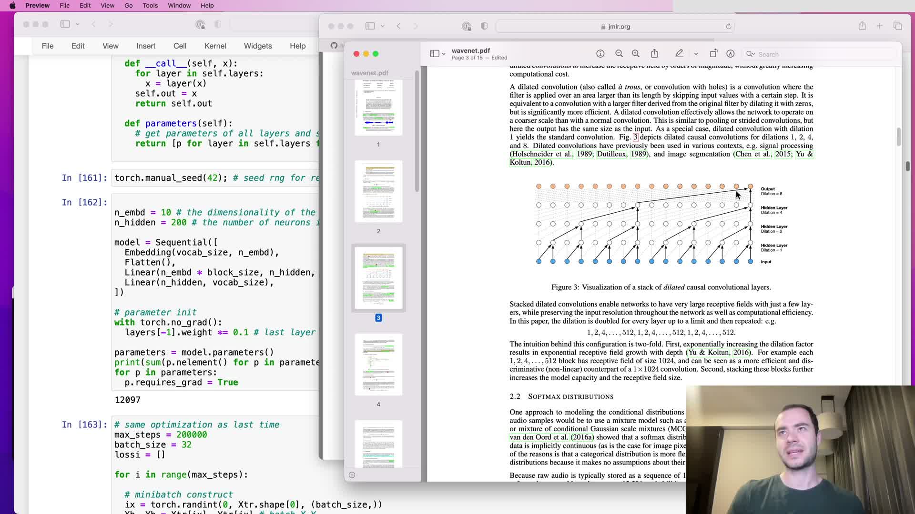Viewport: 915px width, 514px height.
Task: Zoom in the wavenet PDF
Action: pos(636,54)
